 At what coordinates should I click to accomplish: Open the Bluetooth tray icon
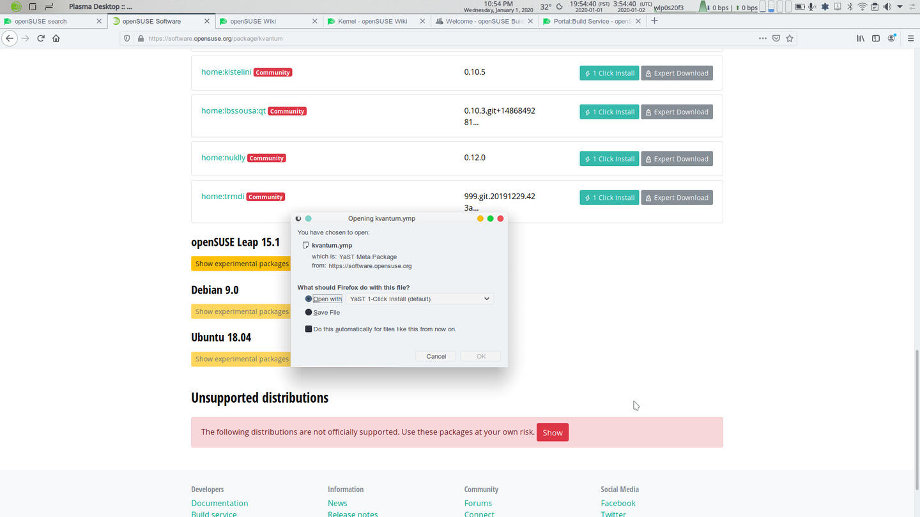(x=850, y=7)
